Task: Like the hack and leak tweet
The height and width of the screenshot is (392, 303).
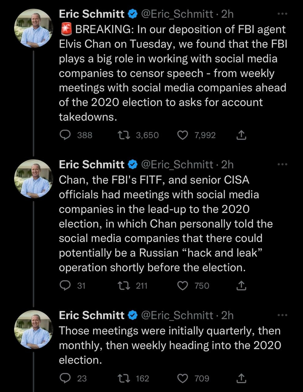Action: coord(183,285)
